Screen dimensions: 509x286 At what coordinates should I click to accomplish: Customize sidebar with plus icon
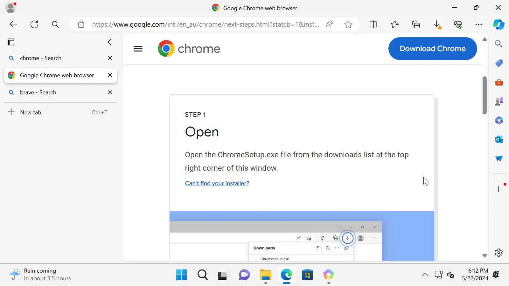[499, 189]
